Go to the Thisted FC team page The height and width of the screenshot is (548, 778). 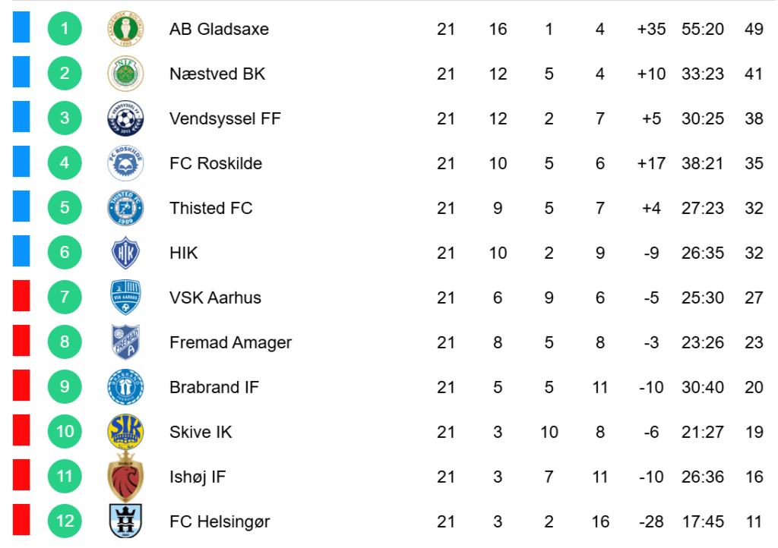[x=210, y=208]
